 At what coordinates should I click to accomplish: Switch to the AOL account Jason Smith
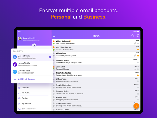click(x=32, y=72)
